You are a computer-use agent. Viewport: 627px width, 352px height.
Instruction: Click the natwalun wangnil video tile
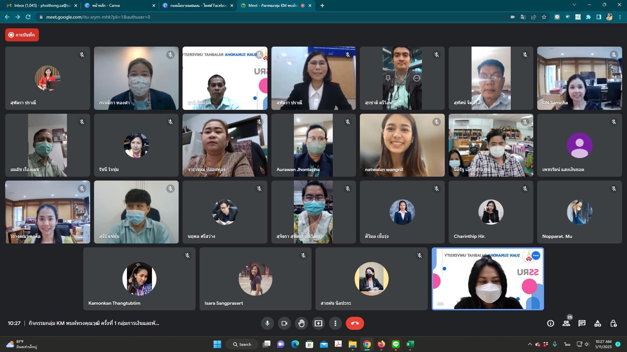[x=402, y=145]
